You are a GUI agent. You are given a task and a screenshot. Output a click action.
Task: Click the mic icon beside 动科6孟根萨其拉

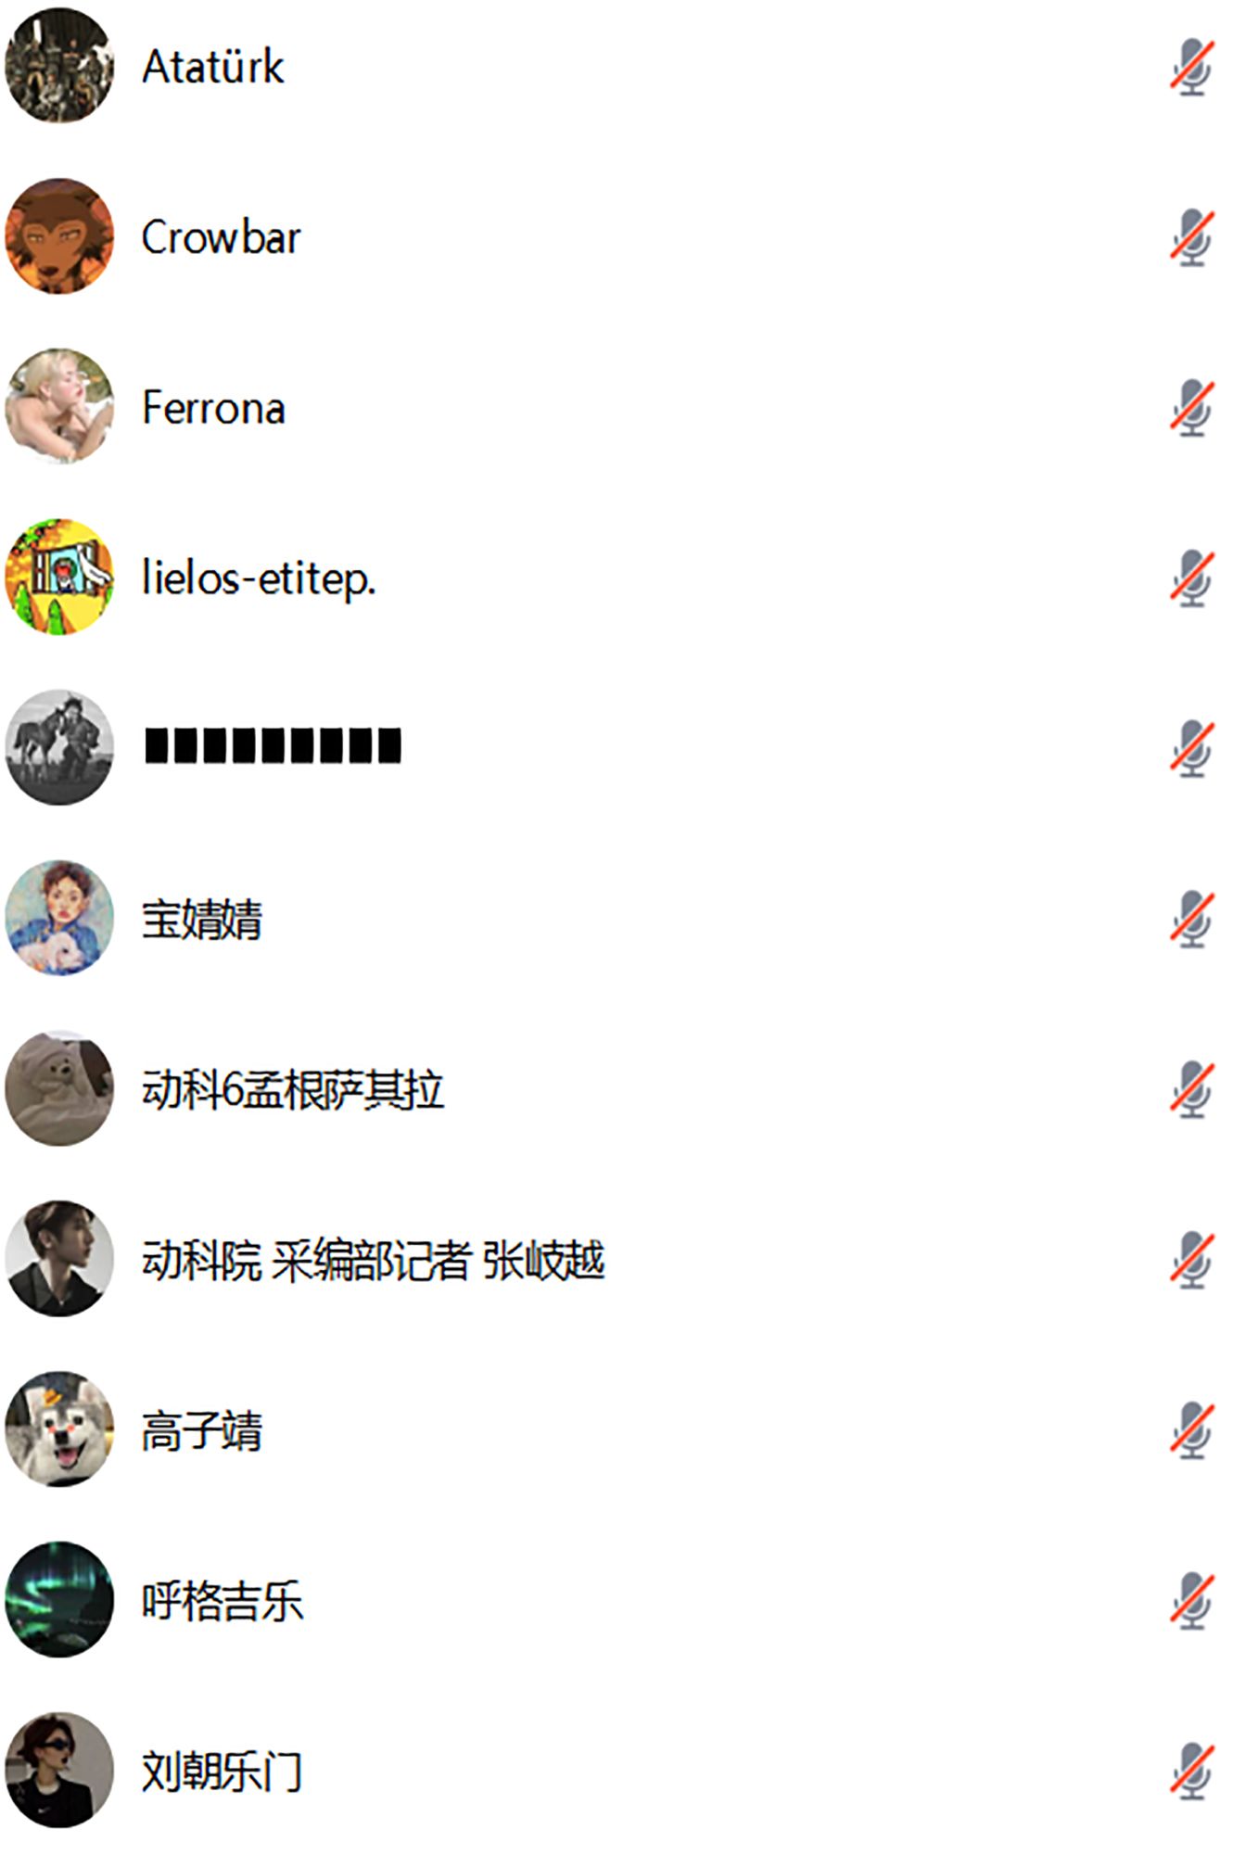(x=1191, y=1089)
